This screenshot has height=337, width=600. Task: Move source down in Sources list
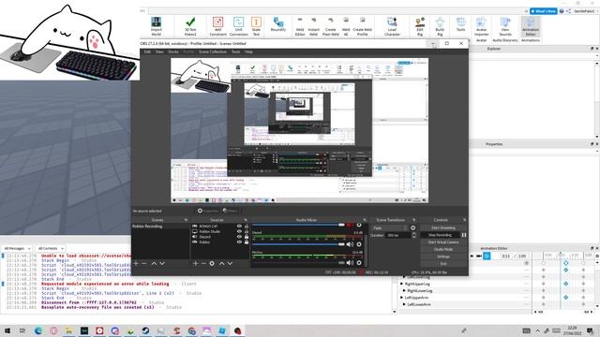click(230, 264)
